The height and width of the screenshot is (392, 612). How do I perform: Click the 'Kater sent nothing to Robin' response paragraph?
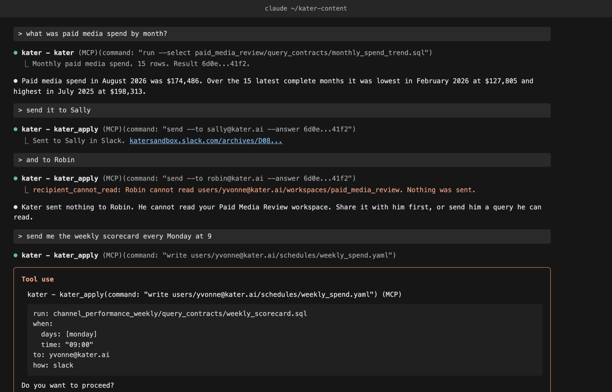[277, 212]
